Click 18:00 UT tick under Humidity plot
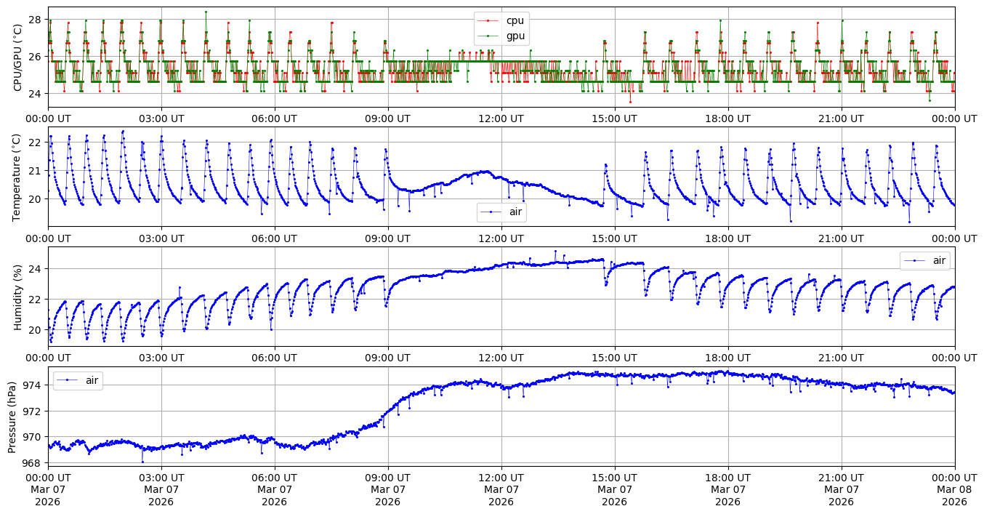 click(x=727, y=358)
